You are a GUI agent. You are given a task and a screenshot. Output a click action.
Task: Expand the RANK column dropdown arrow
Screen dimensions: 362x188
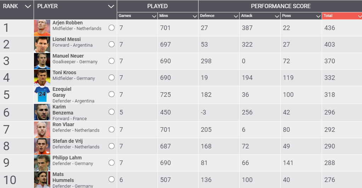(x=28, y=6)
